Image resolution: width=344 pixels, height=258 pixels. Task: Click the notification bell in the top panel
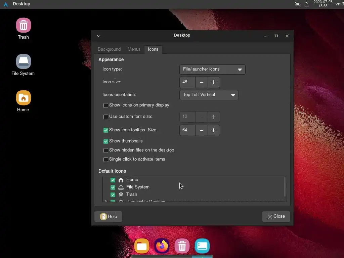[306, 4]
